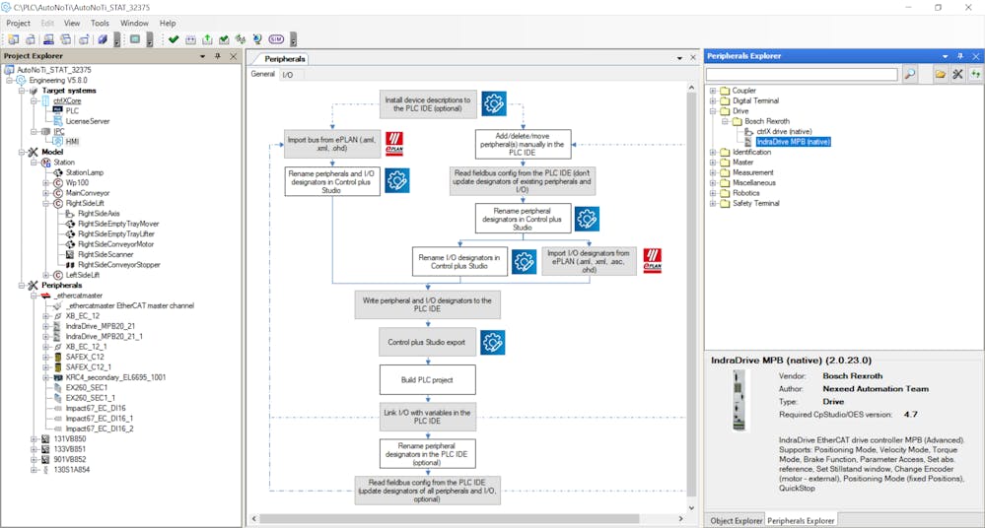Image resolution: width=985 pixels, height=528 pixels.
Task: Open the Tools menu
Action: (x=100, y=23)
